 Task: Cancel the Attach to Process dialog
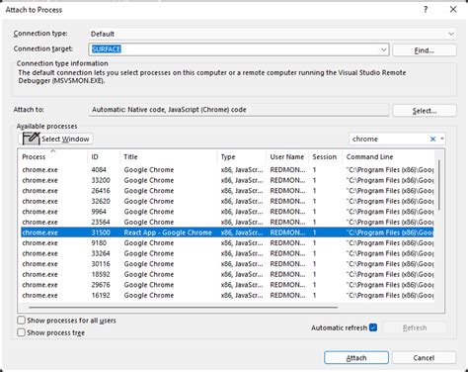tap(424, 358)
